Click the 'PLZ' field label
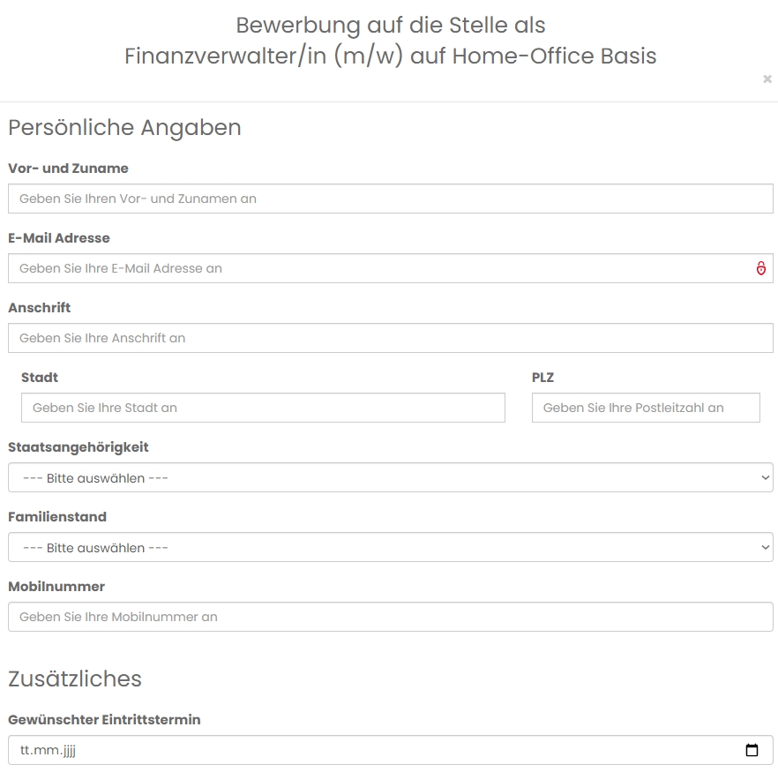The width and height of the screenshot is (778, 772). [542, 378]
